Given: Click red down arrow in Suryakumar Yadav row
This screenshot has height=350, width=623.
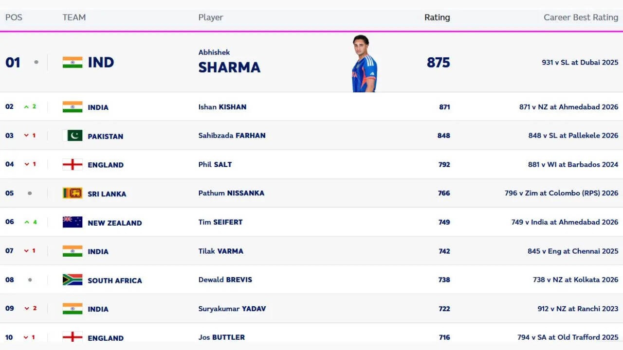Looking at the screenshot, I should 27,309.
